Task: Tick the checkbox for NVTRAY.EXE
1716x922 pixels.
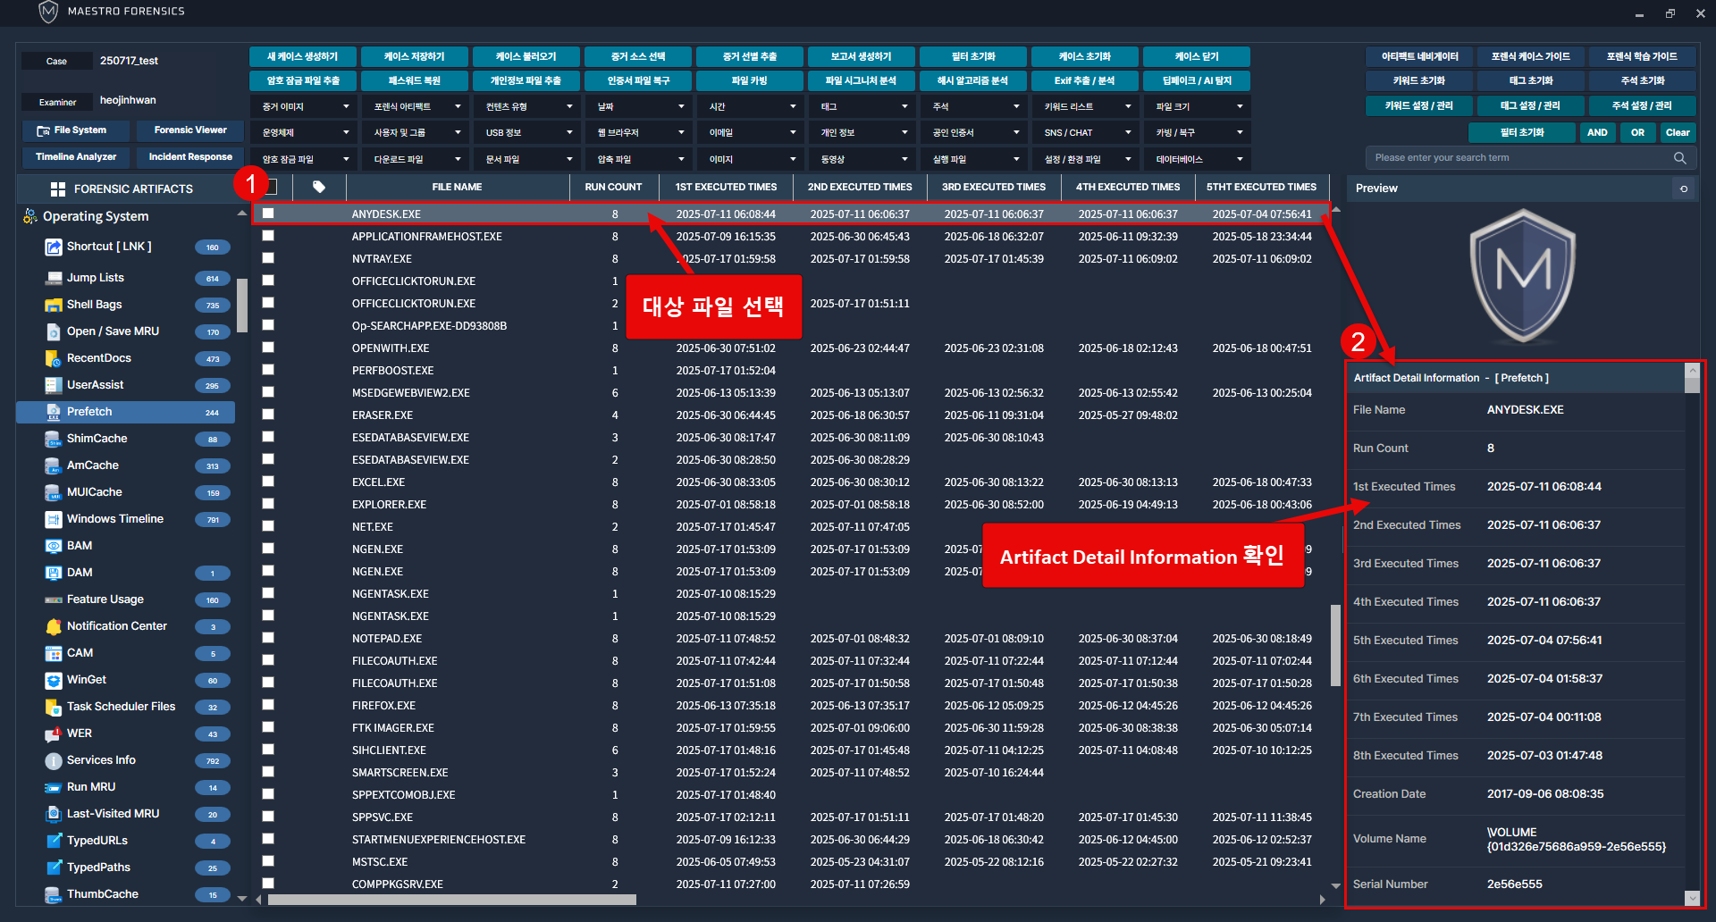Action: click(x=268, y=258)
